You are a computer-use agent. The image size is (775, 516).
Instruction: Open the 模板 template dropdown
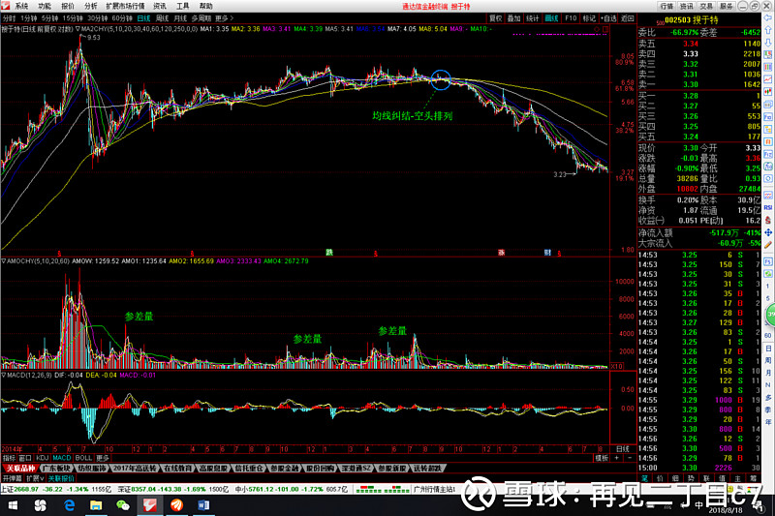click(601, 458)
